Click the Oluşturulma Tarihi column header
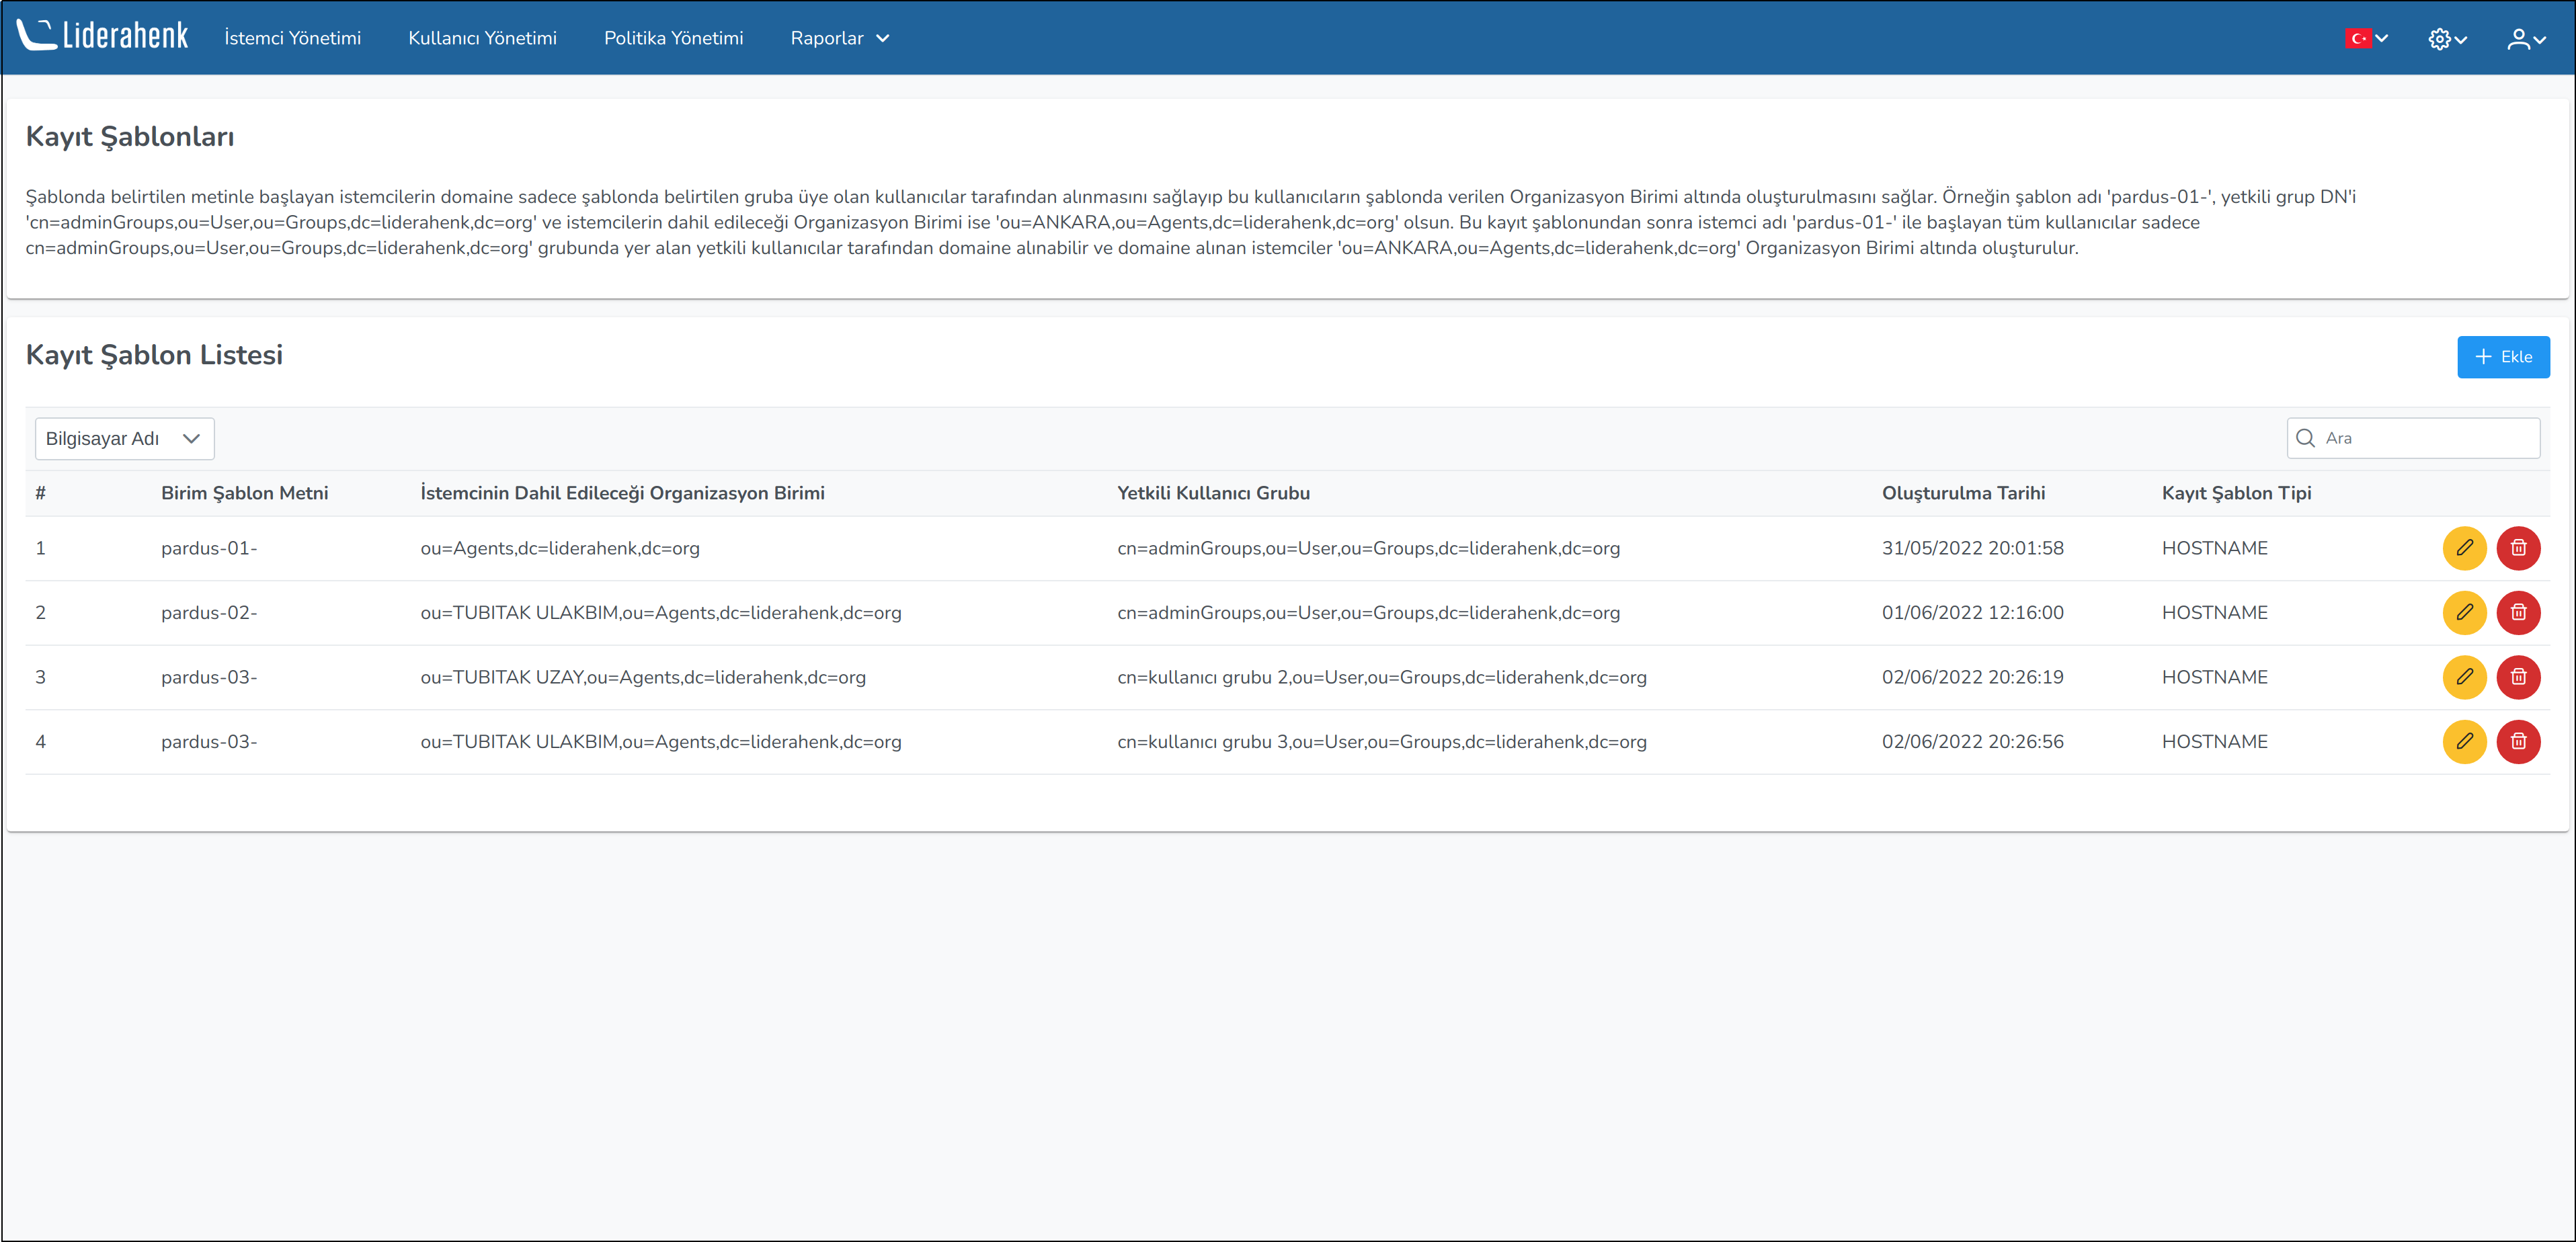Image resolution: width=2576 pixels, height=1242 pixels. 1962,493
